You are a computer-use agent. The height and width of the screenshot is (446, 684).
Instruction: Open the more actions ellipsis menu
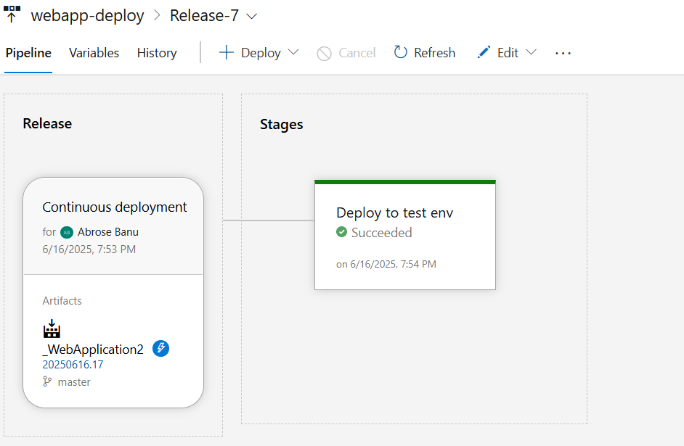(x=563, y=53)
